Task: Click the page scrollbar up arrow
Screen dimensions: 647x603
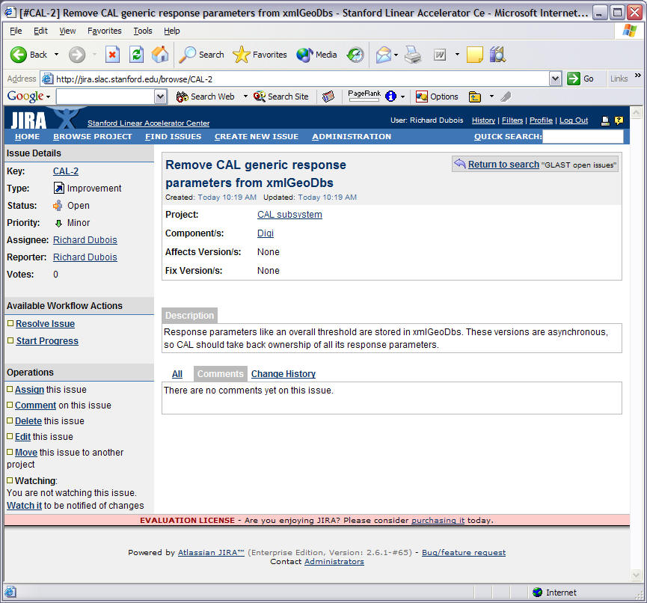Action: 637,112
